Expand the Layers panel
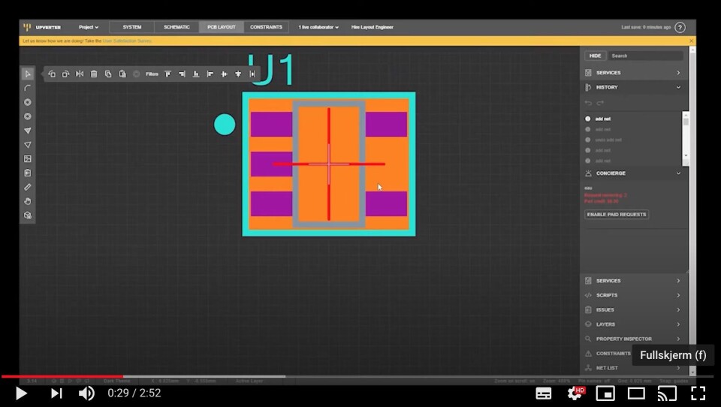The height and width of the screenshot is (407, 721). tap(634, 324)
